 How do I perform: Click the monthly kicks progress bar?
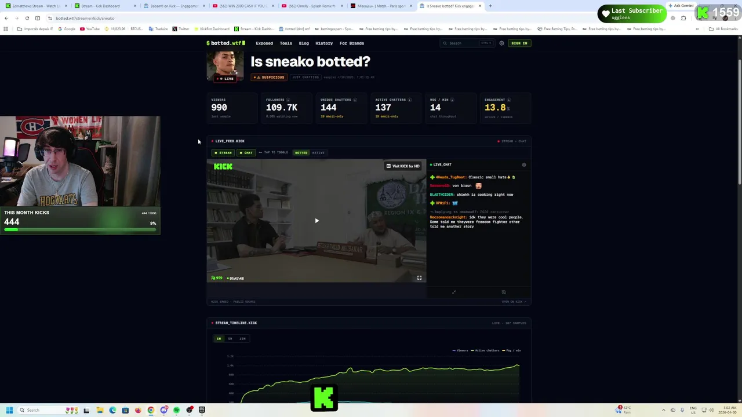(x=81, y=230)
